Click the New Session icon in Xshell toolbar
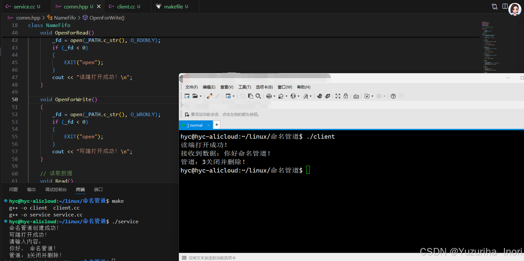Viewport: 524px width, 261px height. [x=187, y=96]
